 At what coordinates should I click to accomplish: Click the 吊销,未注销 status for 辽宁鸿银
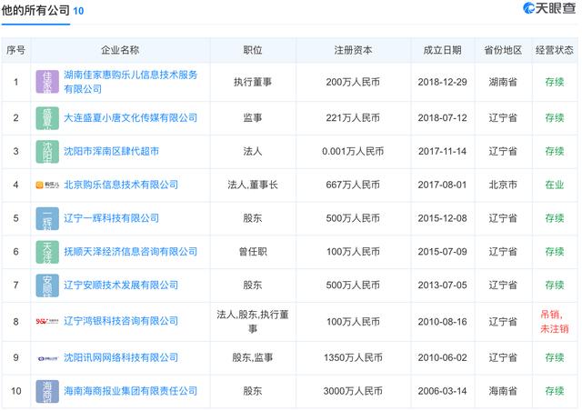tap(554, 321)
